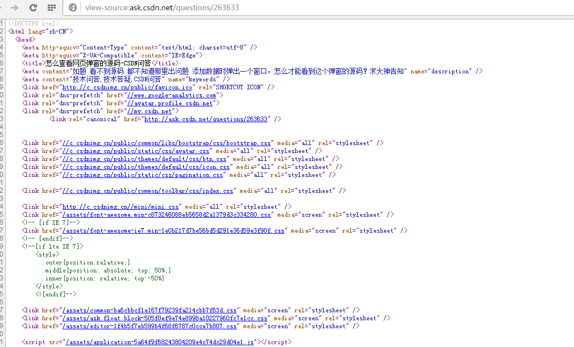
Task: Click the rel="SHORTCUT ICON" attribute text
Action: click(x=231, y=87)
